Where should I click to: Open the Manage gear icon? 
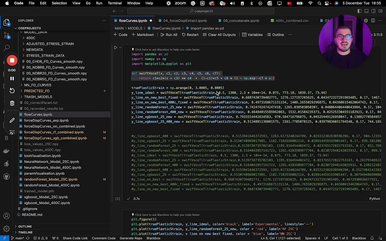coord(7,229)
